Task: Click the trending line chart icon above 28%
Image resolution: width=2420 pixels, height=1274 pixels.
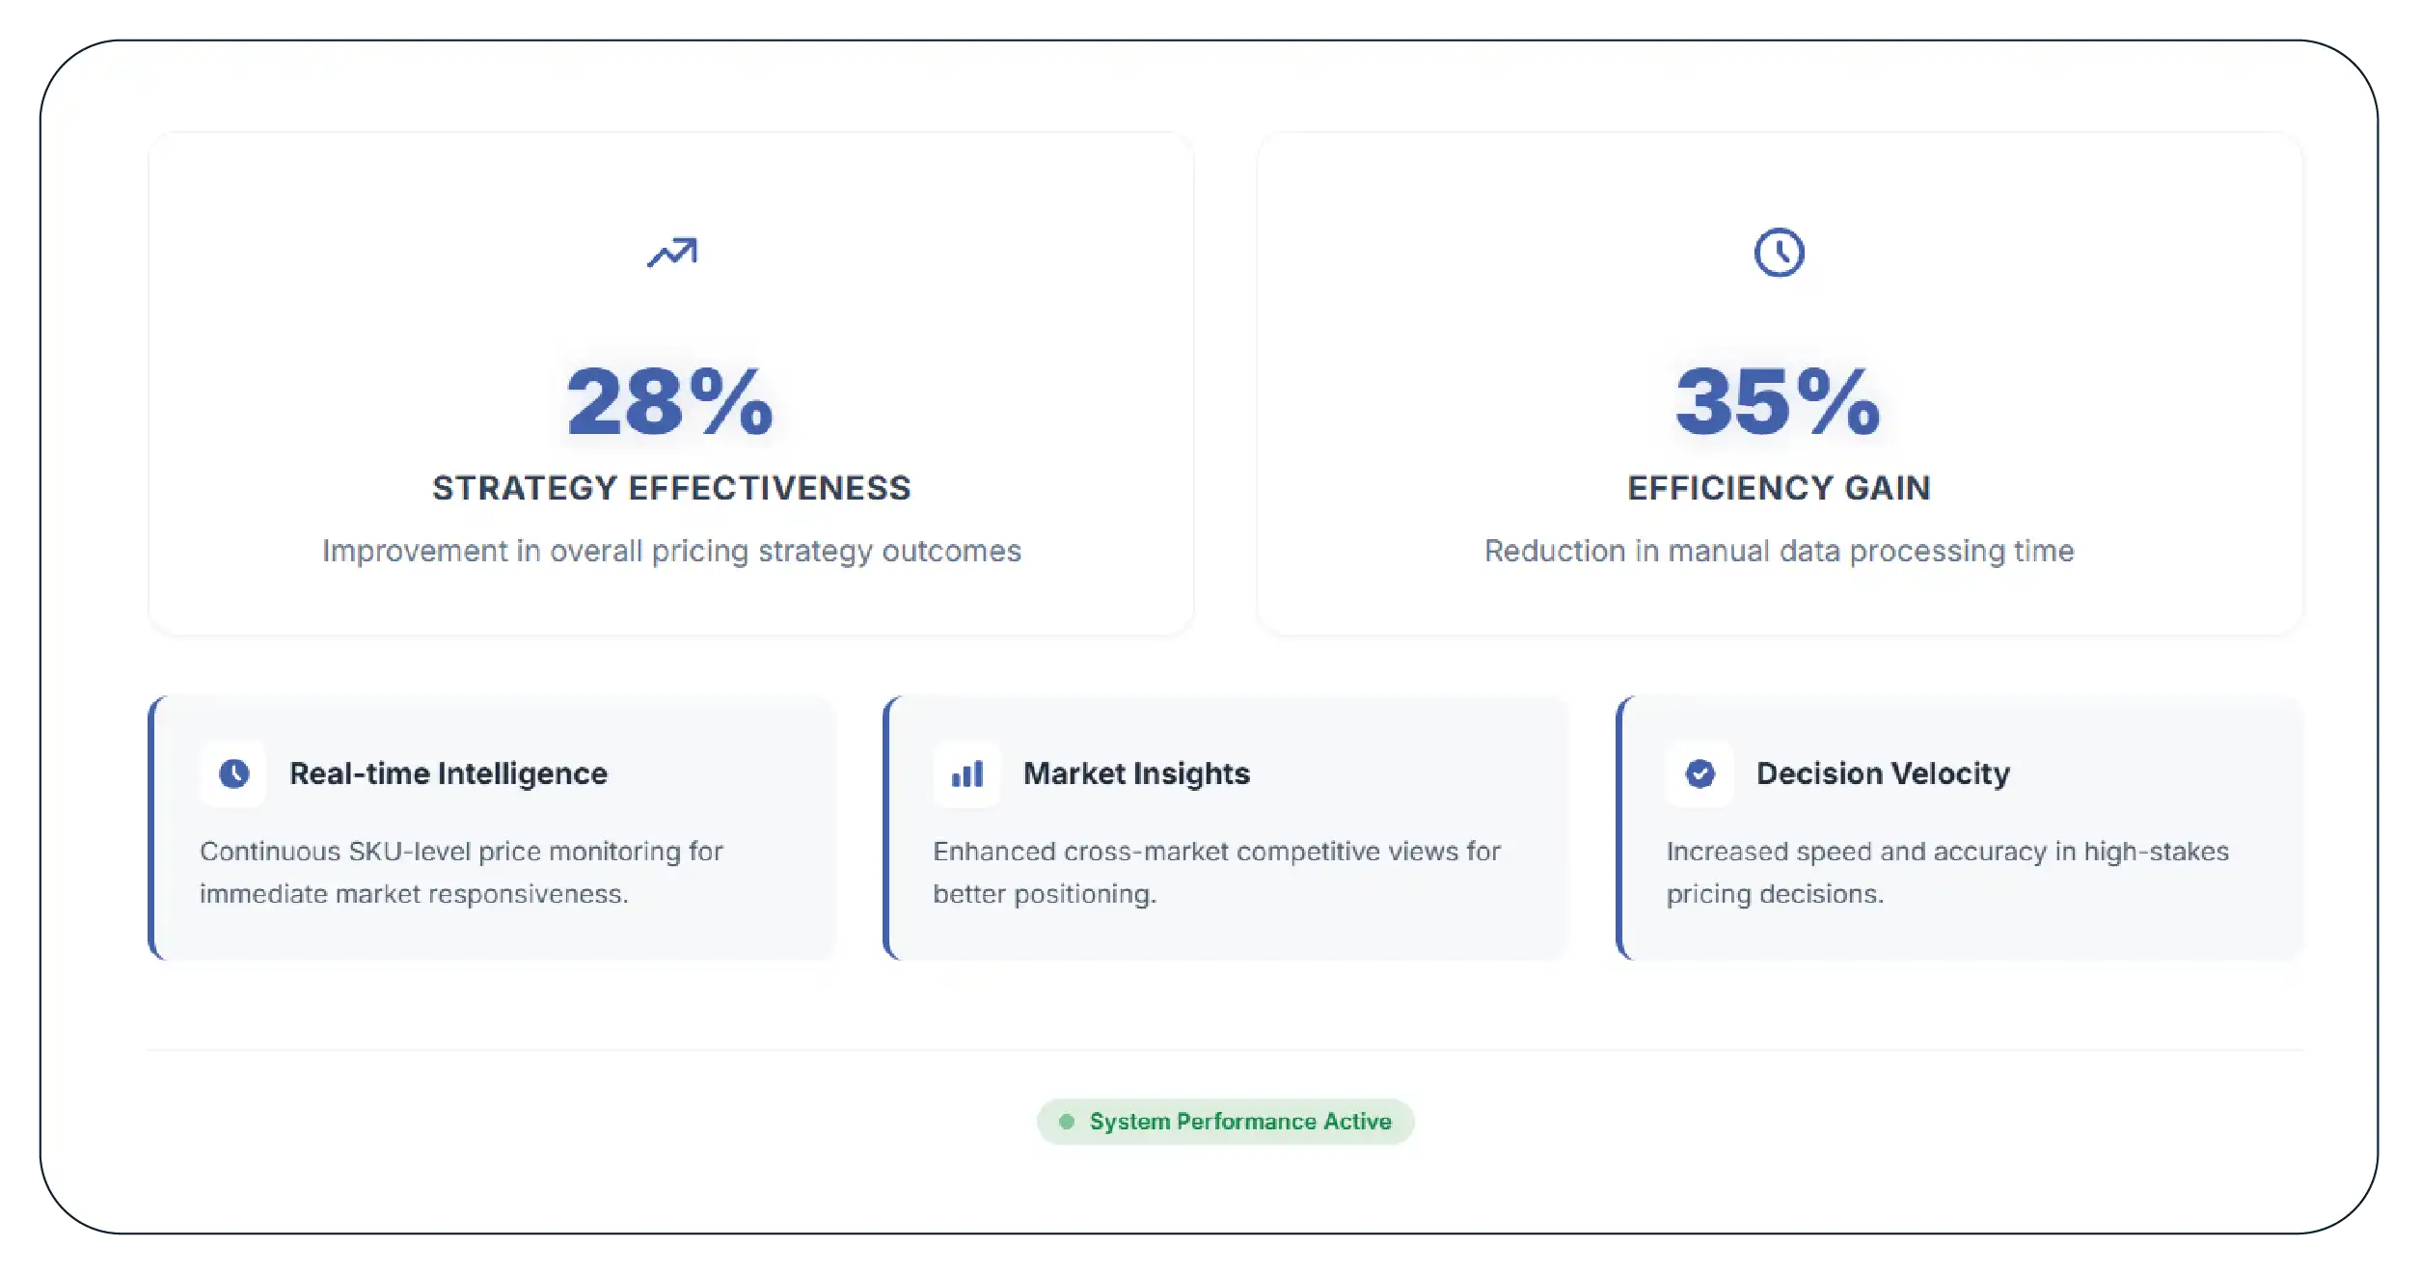Action: 673,252
